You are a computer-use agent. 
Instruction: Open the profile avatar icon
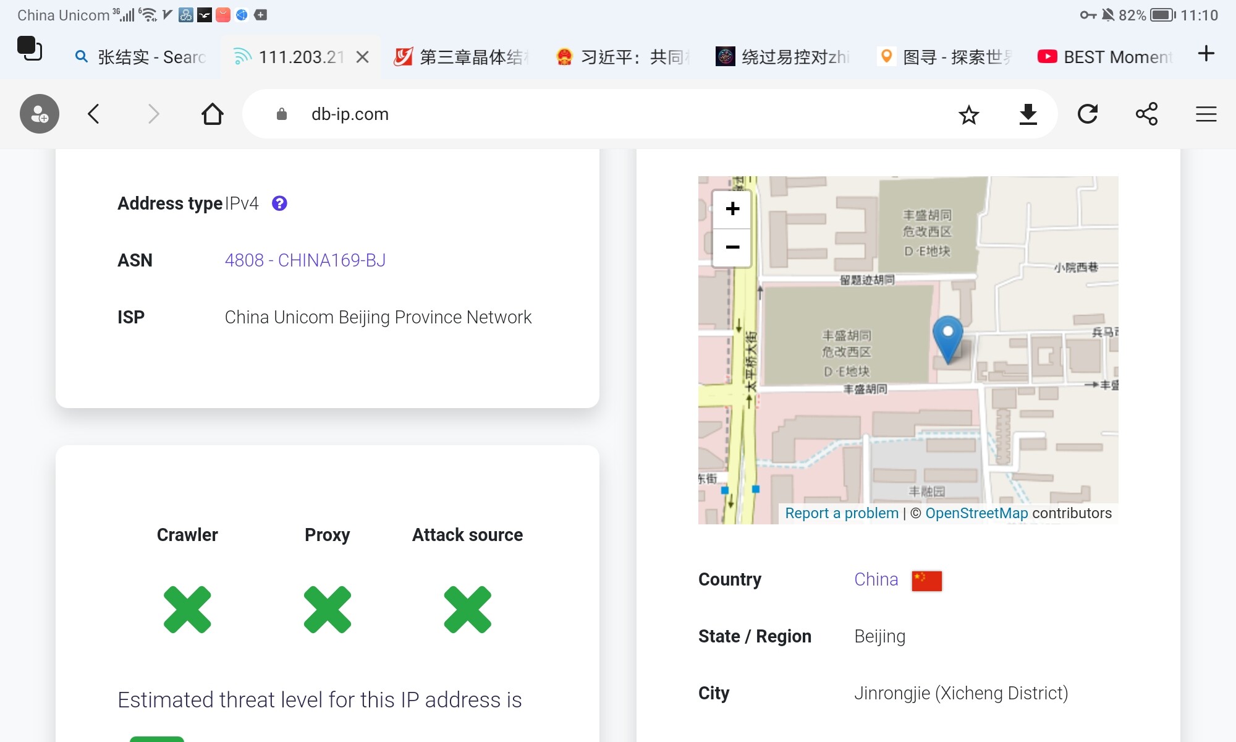click(x=40, y=114)
